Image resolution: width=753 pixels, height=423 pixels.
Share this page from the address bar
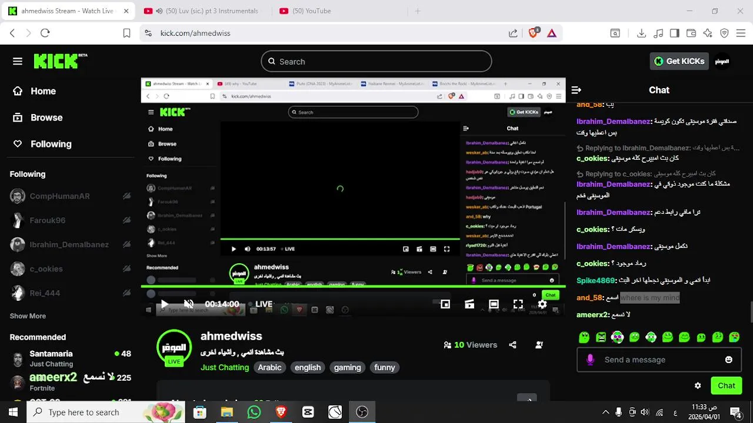coord(513,33)
